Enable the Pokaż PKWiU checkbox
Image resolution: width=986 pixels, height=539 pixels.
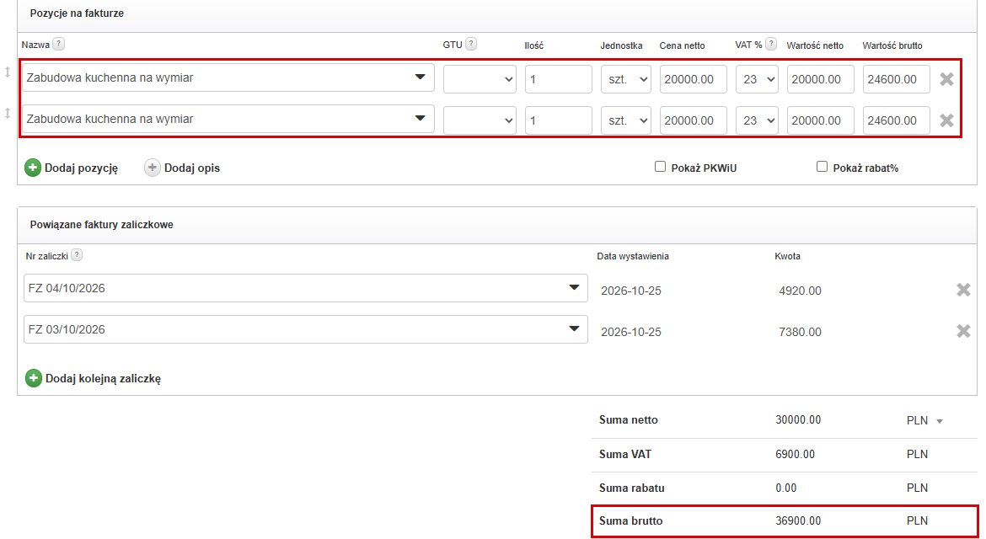click(660, 167)
